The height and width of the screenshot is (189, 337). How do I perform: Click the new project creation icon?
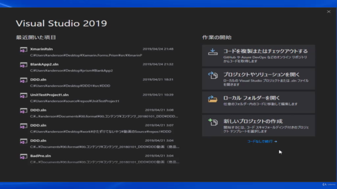tap(213, 122)
